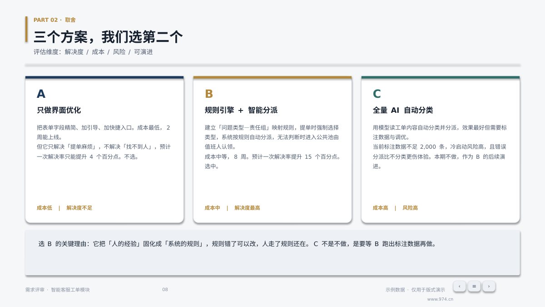Click the slide title 三个方案，我们选第二个
Screen dimensions: 545x307
coord(108,36)
